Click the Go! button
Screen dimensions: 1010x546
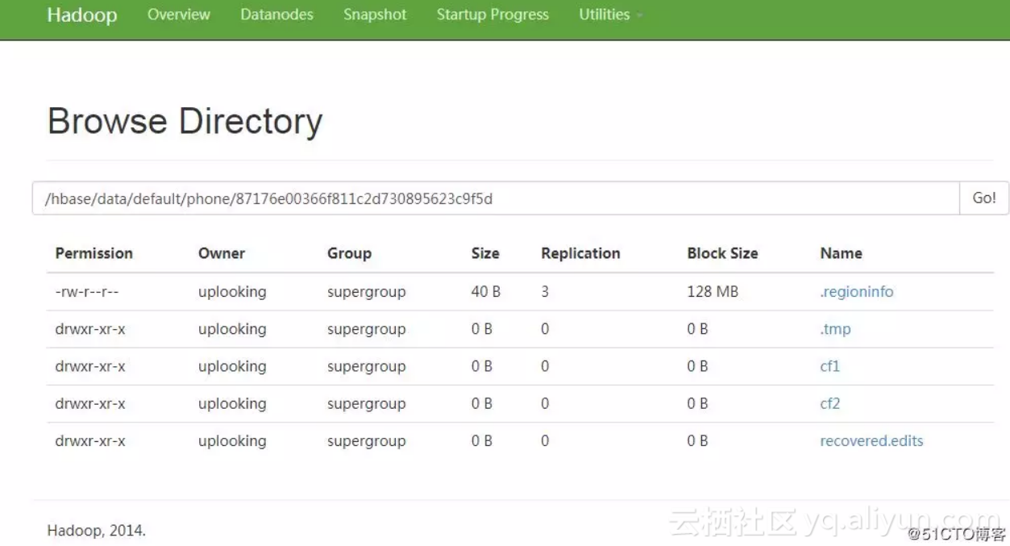click(984, 198)
